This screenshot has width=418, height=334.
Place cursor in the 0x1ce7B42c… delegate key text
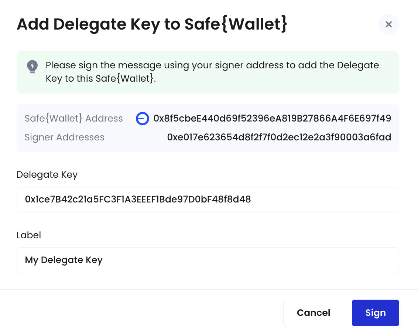[x=138, y=199]
